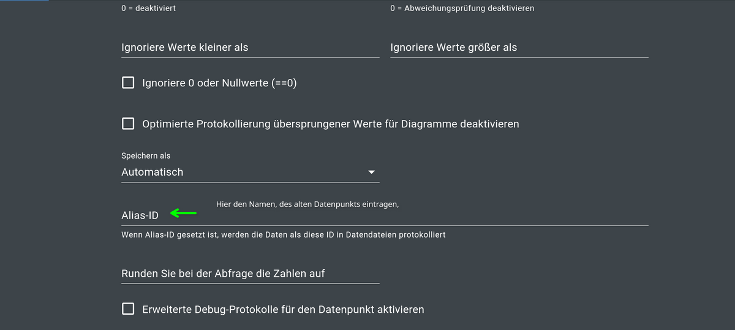Click the blue indicator bar at top-left
Screen dimensions: 735x330
[24, 1]
